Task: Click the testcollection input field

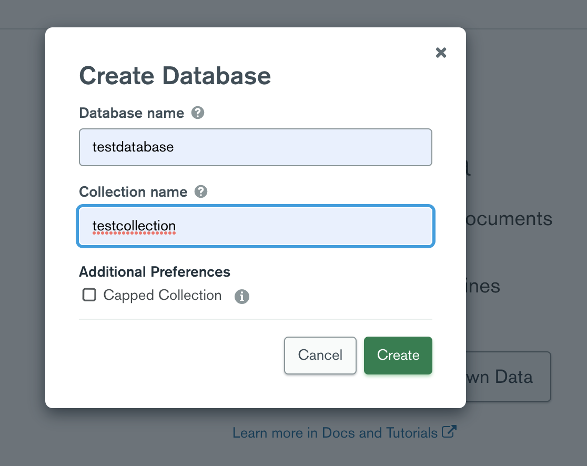Action: pos(256,226)
